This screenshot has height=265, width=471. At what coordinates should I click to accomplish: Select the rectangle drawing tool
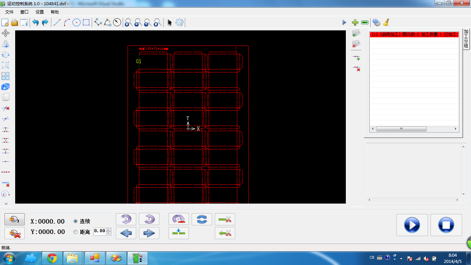click(x=86, y=22)
